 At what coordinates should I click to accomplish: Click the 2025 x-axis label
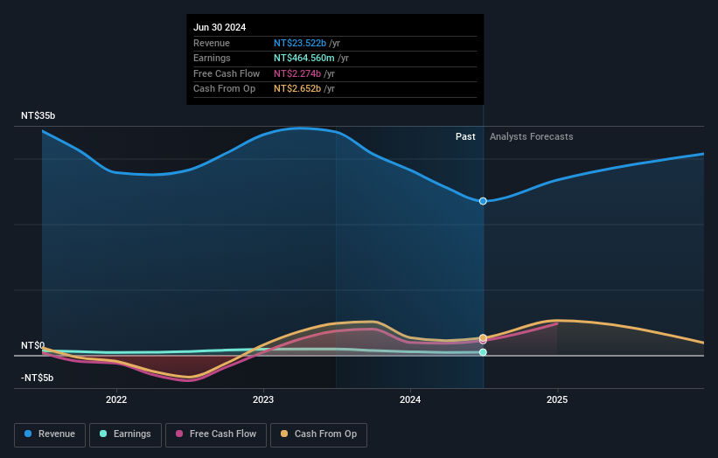click(x=557, y=400)
